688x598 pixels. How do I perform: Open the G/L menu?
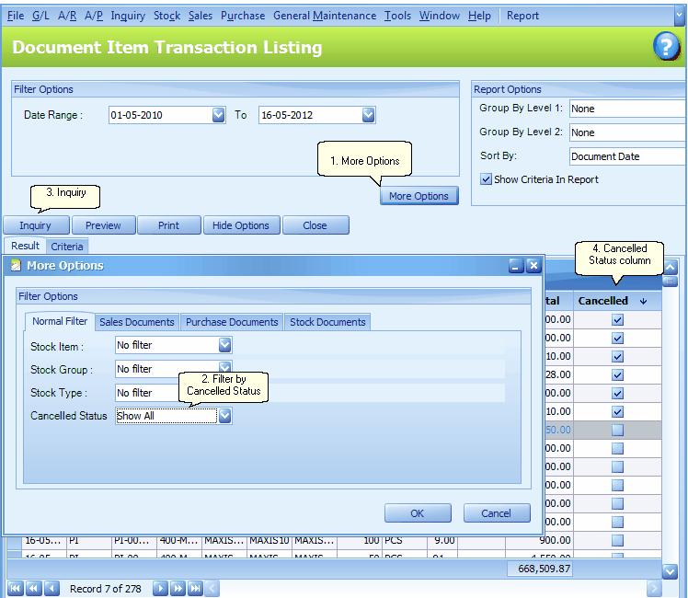[40, 16]
